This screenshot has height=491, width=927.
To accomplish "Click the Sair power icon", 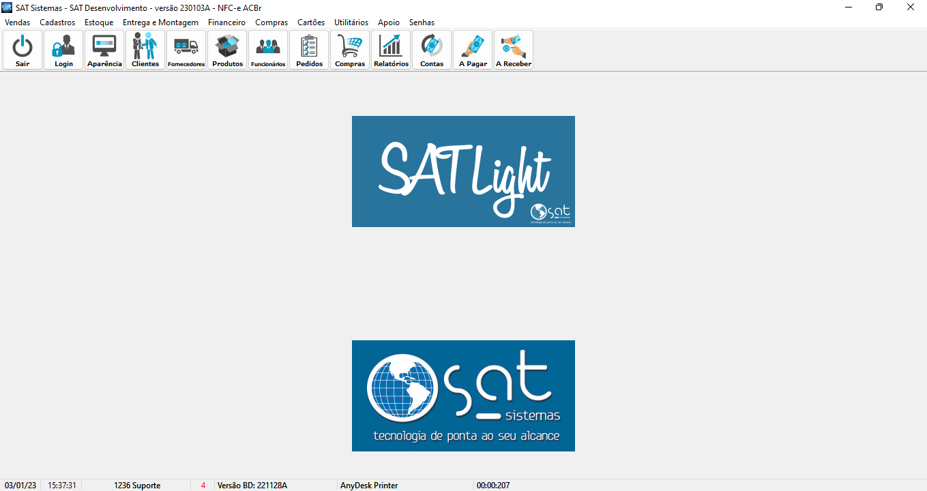I will 23,49.
